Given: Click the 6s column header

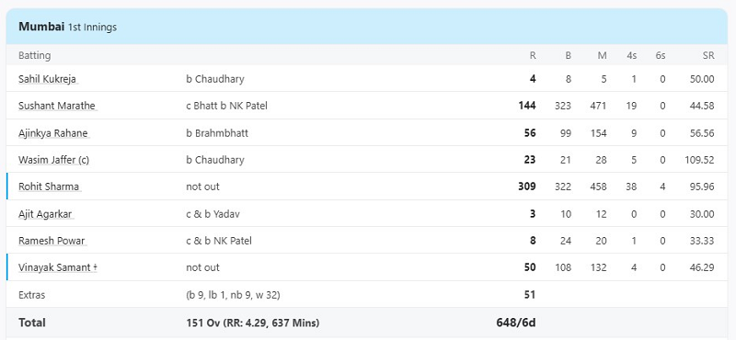Looking at the screenshot, I should click(661, 55).
